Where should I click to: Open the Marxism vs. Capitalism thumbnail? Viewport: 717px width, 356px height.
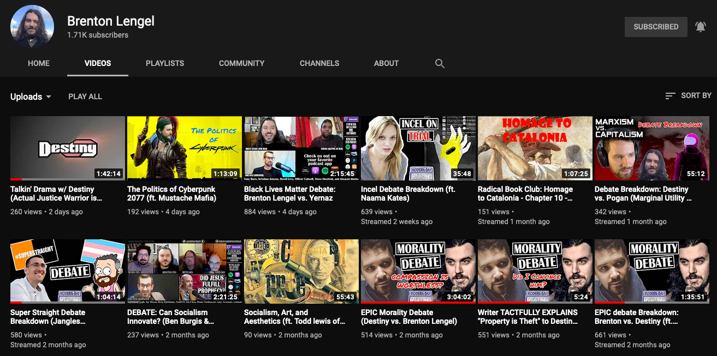tap(652, 148)
